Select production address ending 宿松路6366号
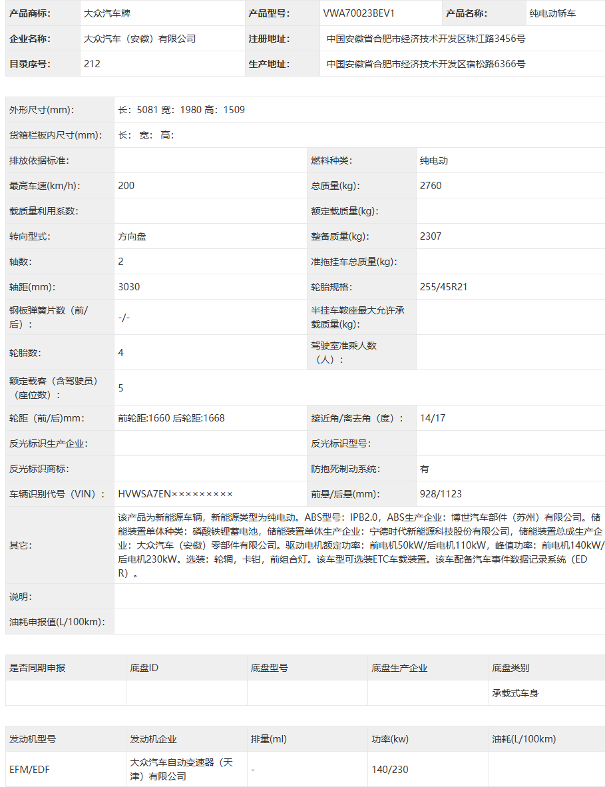The image size is (605, 787). tap(425, 64)
